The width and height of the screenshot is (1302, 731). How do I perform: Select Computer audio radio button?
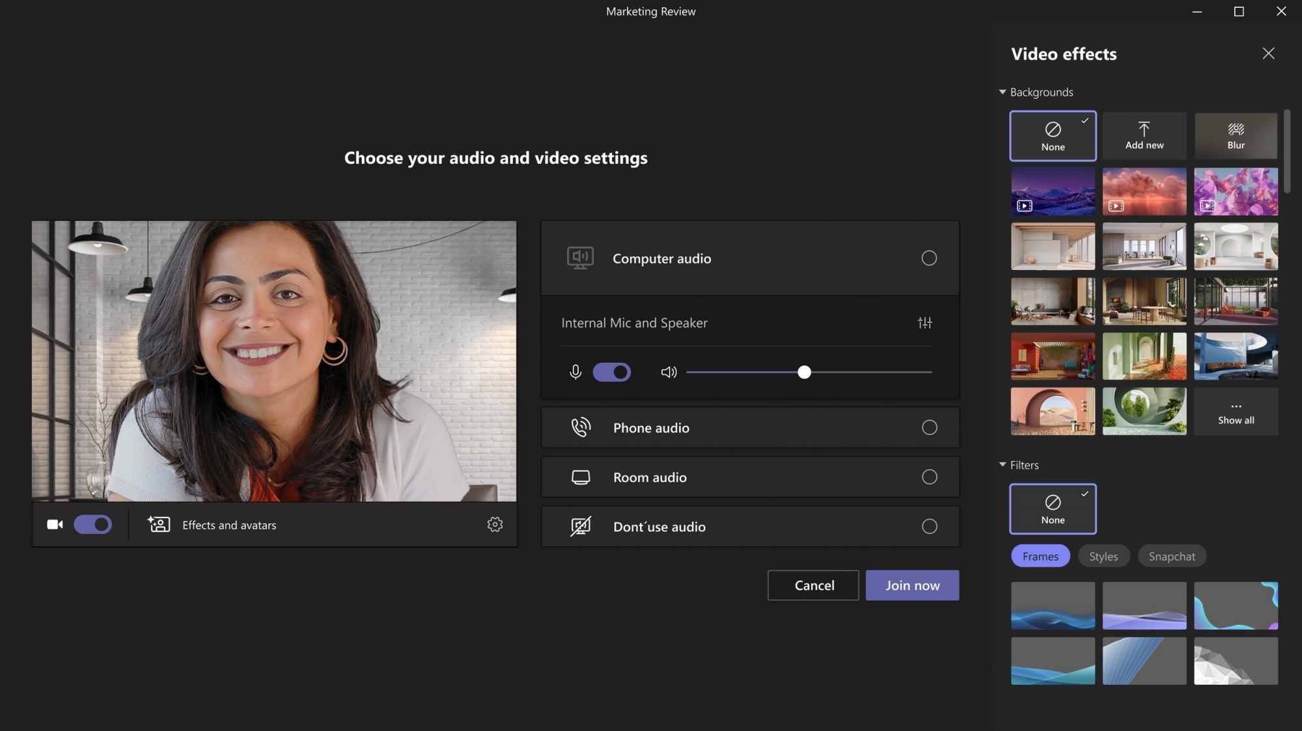click(x=929, y=258)
